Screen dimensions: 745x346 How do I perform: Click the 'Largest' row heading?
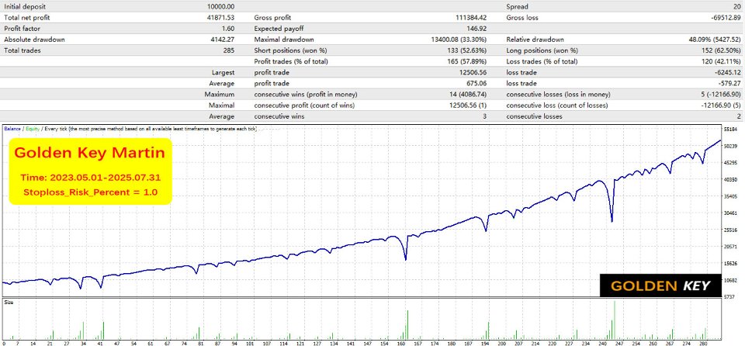pos(223,72)
